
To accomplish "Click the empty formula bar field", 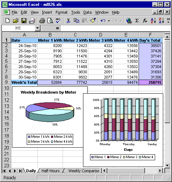I will click(x=115, y=28).
